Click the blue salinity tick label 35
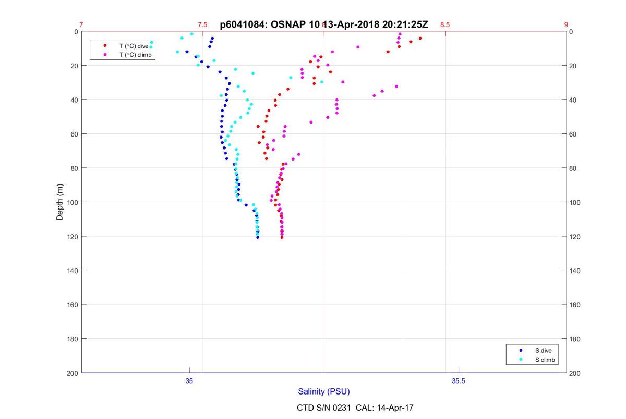This screenshot has width=626, height=419. pos(189,381)
